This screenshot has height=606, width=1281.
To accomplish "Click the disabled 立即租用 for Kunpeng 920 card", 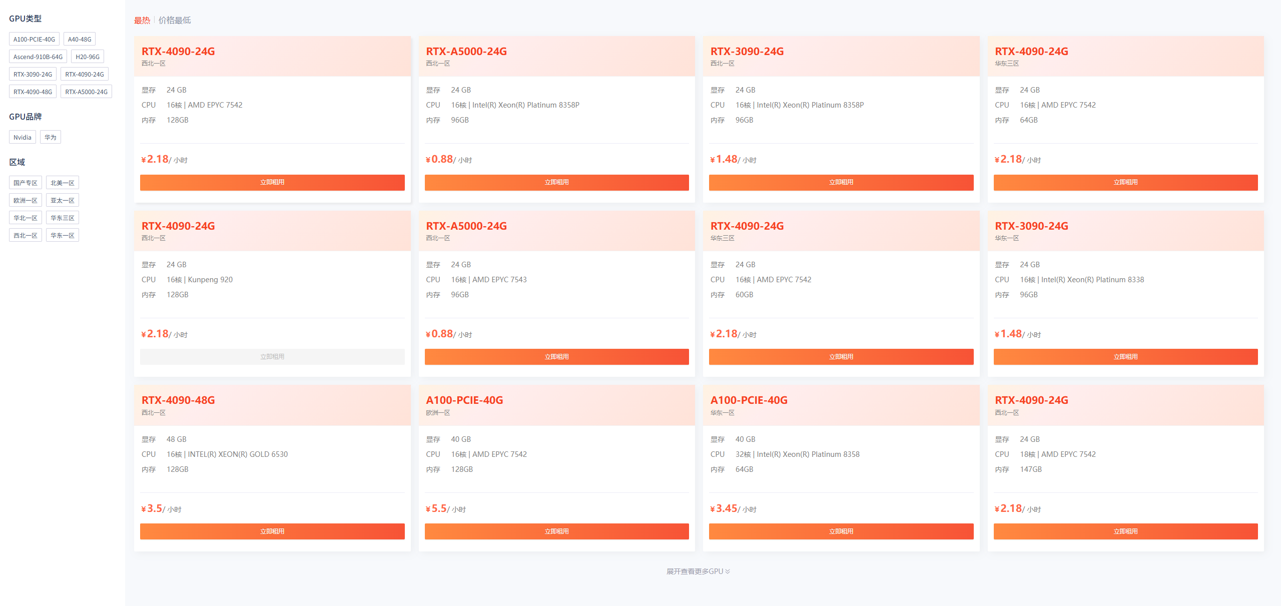I will [272, 357].
